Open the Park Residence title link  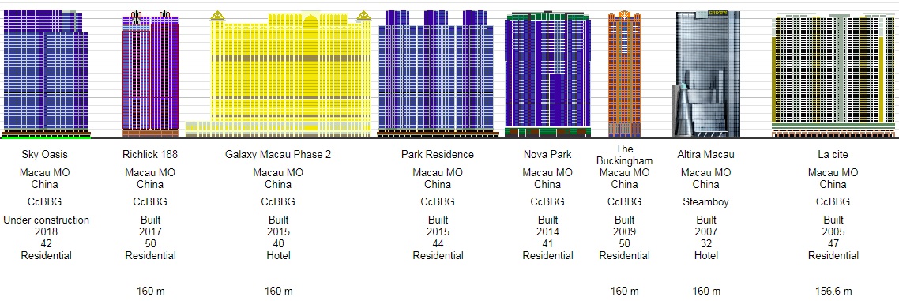coord(438,154)
